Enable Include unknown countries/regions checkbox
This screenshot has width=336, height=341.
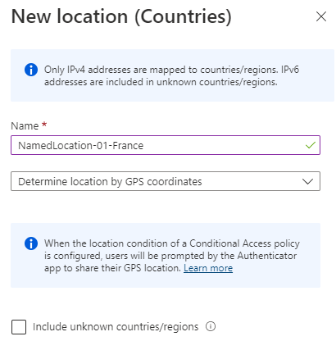(19, 327)
